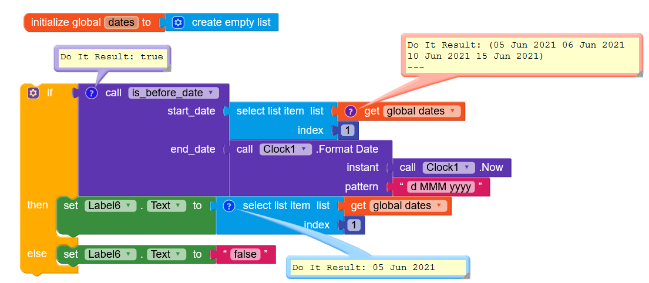Viewport: 649px width, 283px height.
Task: Click the 'Do It Result: true' comment bubble
Action: point(112,57)
